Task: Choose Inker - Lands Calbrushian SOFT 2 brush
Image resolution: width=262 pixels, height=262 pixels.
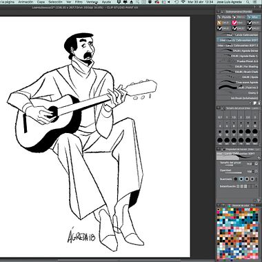Action: [238, 46]
